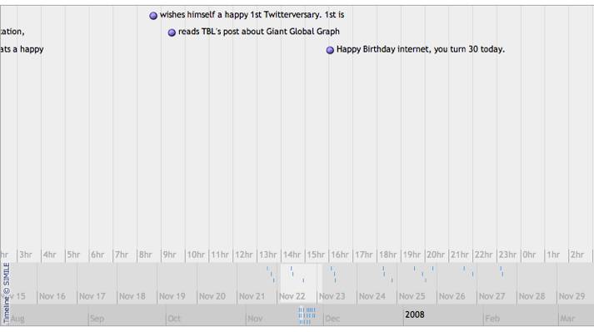Click the 10hr label on the hour band
594x332 pixels.
click(196, 255)
